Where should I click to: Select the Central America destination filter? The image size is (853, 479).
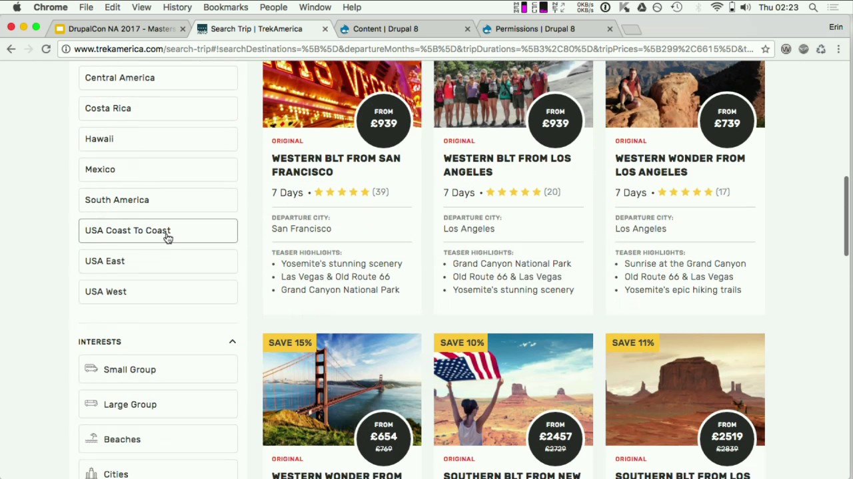click(158, 78)
